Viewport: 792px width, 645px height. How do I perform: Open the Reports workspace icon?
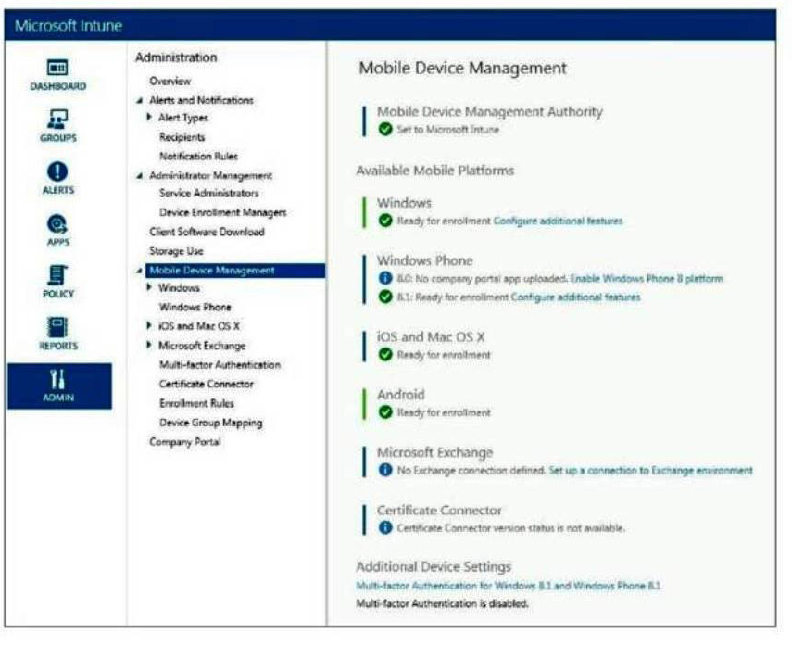[x=57, y=327]
